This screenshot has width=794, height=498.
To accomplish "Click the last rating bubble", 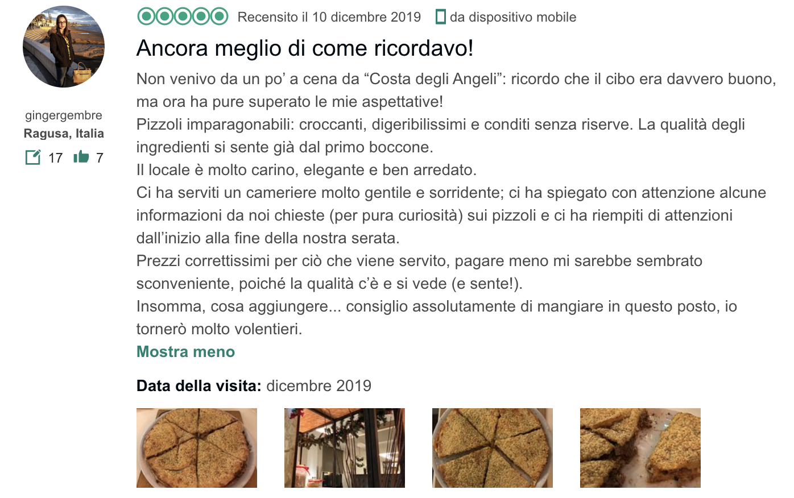I will pos(220,16).
